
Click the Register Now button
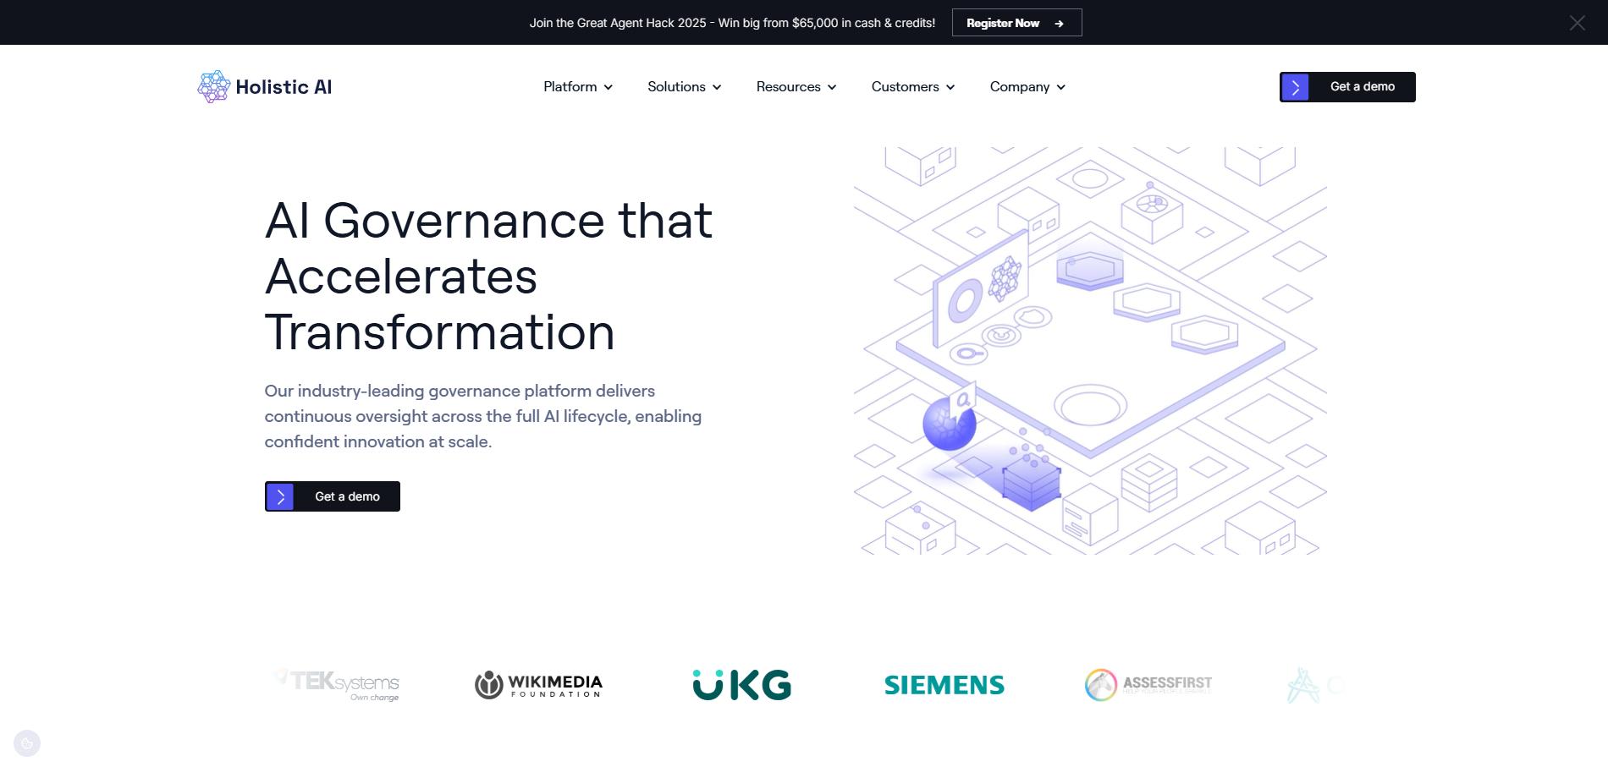coord(1016,23)
